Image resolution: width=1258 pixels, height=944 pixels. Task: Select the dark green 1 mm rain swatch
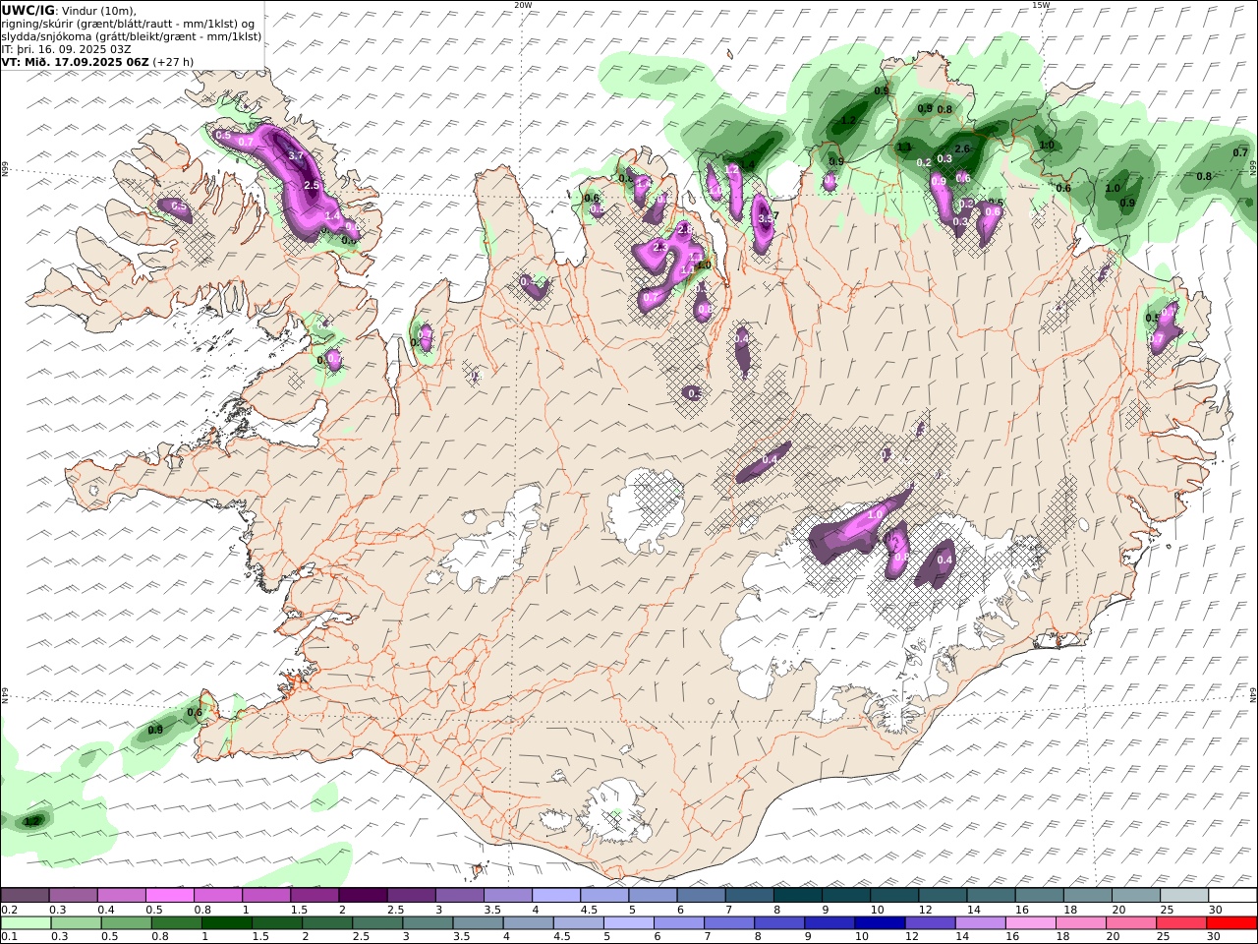226,922
